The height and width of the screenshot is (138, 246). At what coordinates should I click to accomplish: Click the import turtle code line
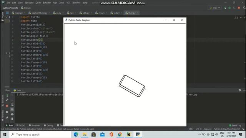click(30, 17)
